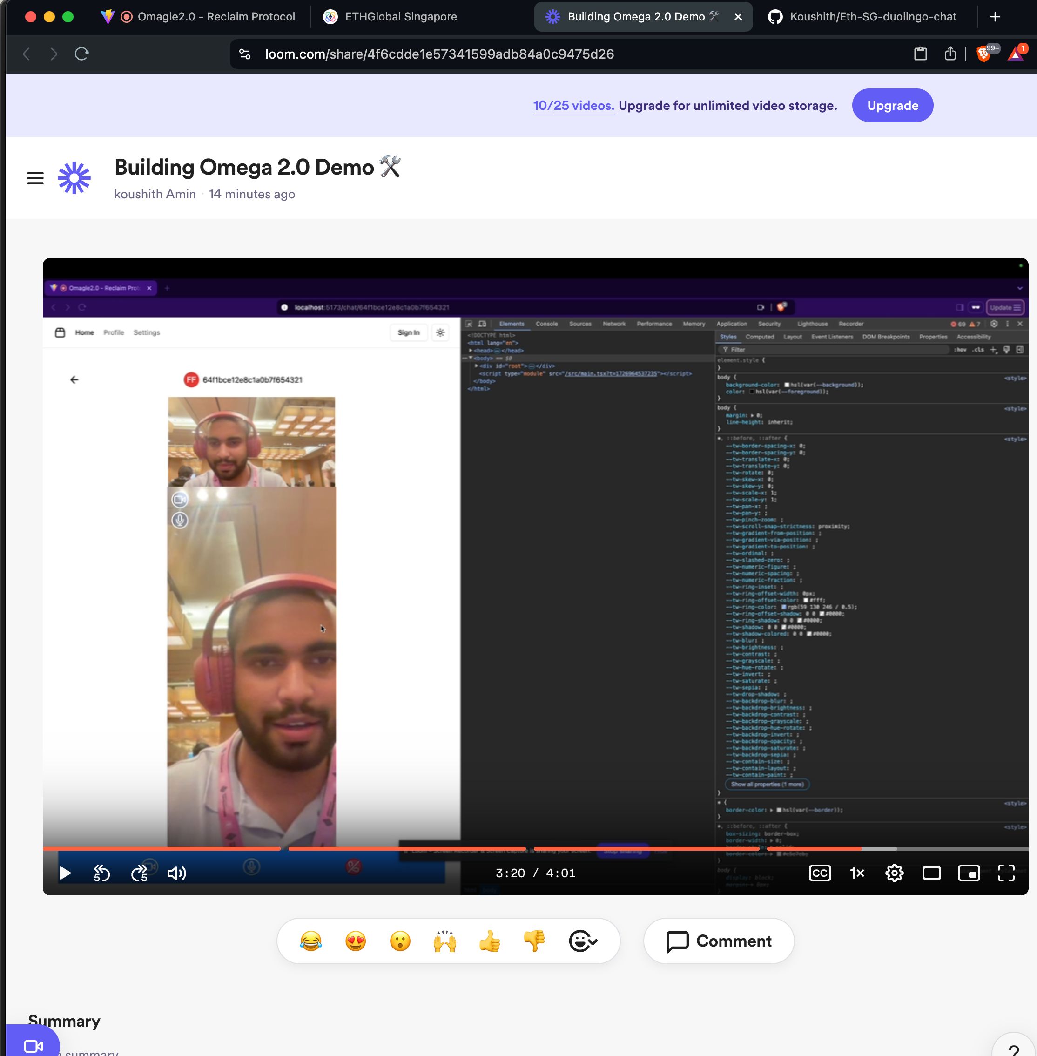Screen dimensions: 1037x1056
Task: Open site settings icon in address bar
Action: click(x=245, y=54)
